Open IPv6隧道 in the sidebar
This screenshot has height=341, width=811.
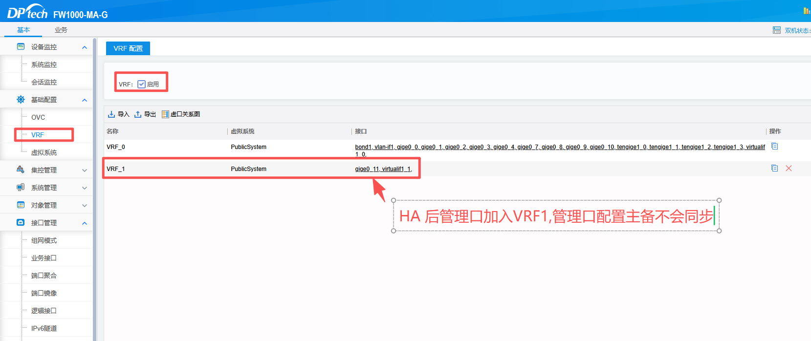44,328
